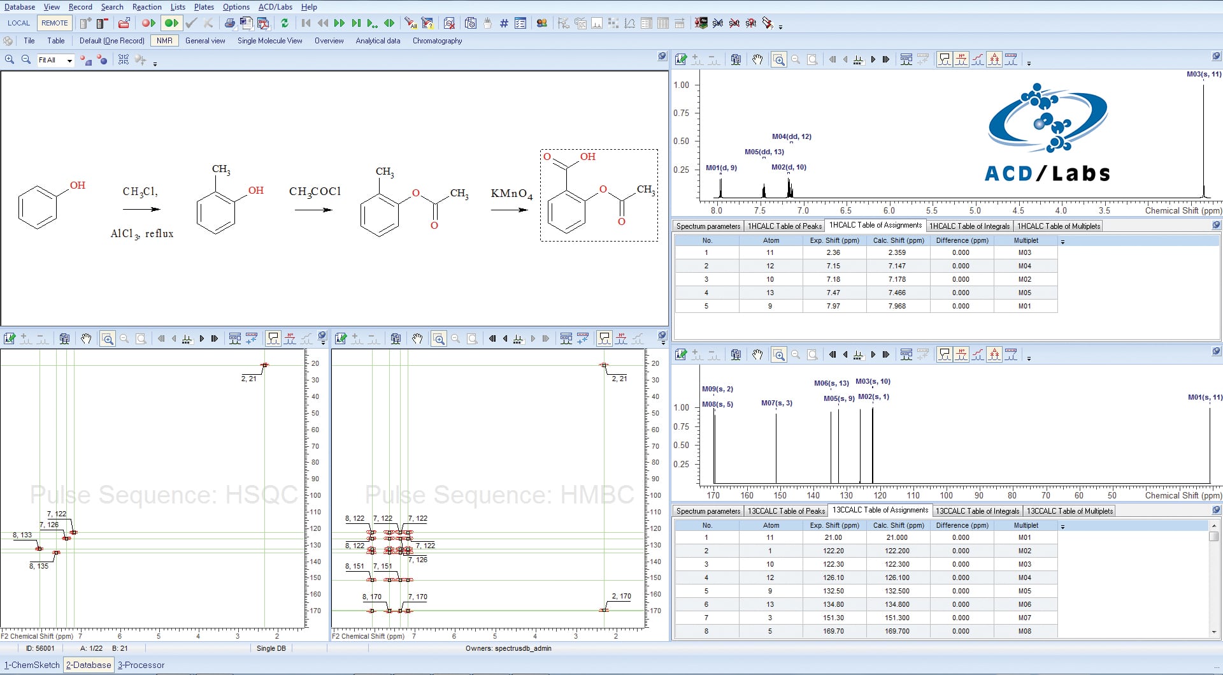Image resolution: width=1223 pixels, height=675 pixels.
Task: Click the green checkmark commit icon
Action: (190, 23)
